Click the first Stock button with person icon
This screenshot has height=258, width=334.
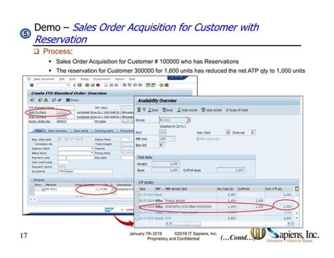153,110
